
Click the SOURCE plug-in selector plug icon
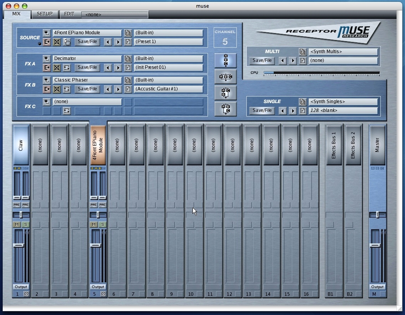pyautogui.click(x=47, y=33)
